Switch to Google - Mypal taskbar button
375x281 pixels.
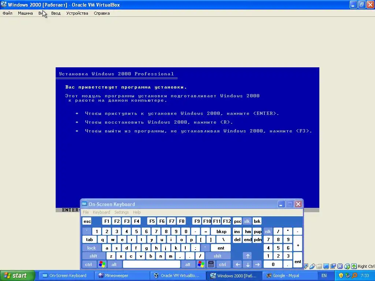290,276
